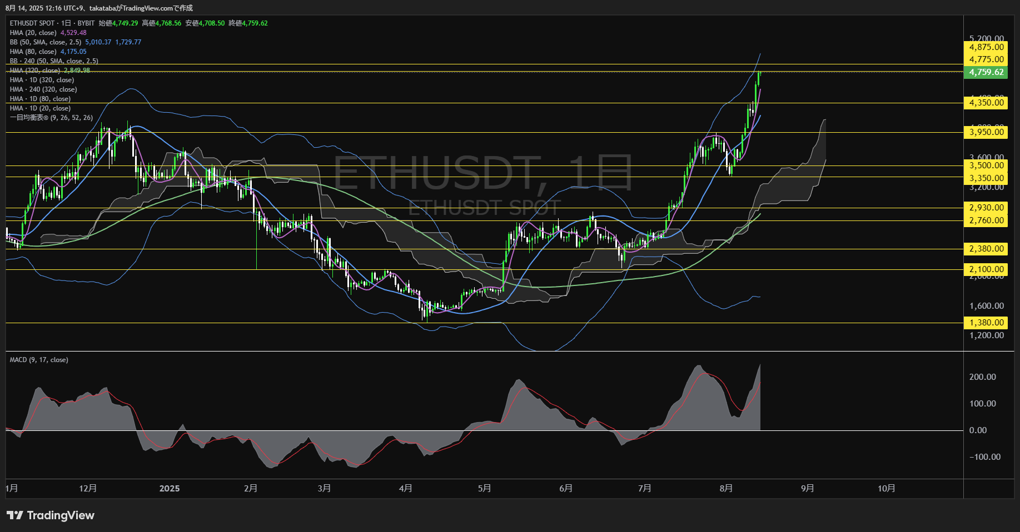The width and height of the screenshot is (1020, 532).
Task: Click the 3月 label on time axis
Action: tap(324, 488)
